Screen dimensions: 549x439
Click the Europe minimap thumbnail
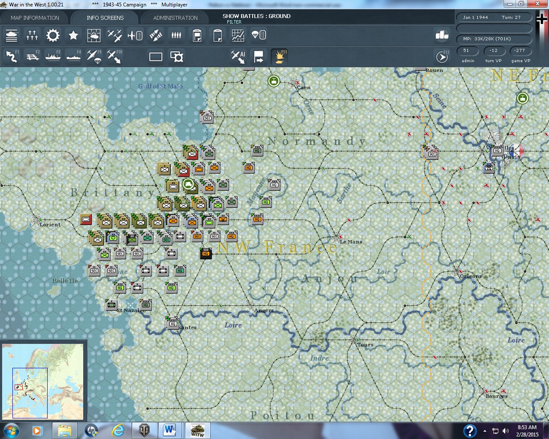point(42,382)
